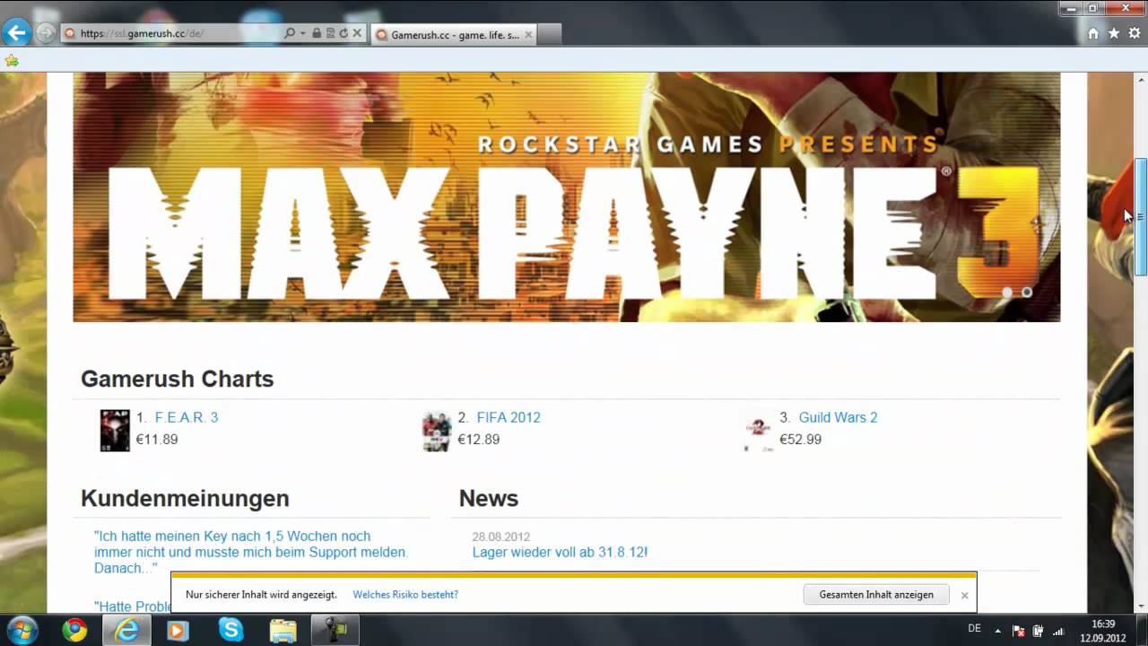This screenshot has height=646, width=1148.
Task: Dismiss the secure content notification bar
Action: point(965,595)
